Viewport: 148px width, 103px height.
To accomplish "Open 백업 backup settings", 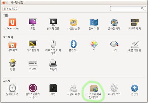I will (53, 90).
